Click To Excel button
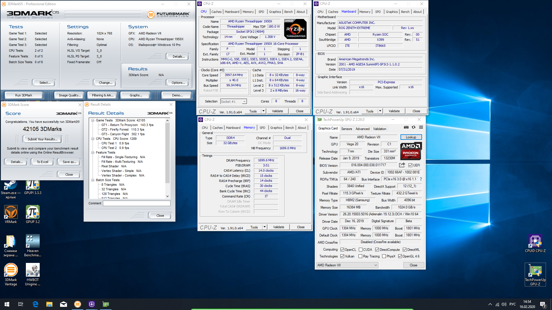Viewport: 552px width, 310px height. 43,162
